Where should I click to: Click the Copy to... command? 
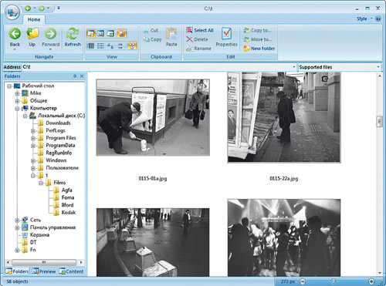pyautogui.click(x=257, y=30)
